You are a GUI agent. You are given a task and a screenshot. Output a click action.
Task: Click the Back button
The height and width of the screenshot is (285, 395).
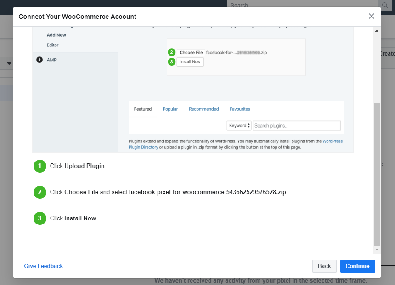click(x=324, y=266)
